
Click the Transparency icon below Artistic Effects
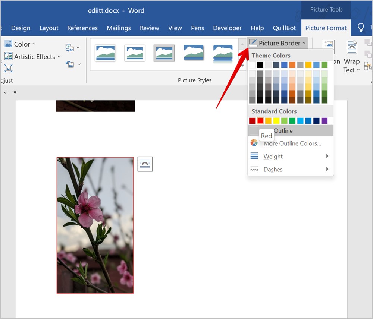point(8,69)
